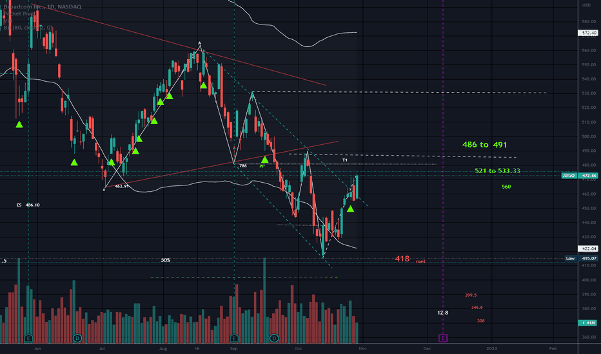
Task: Select the '521 to 533.33' annotation text
Action: (x=497, y=171)
